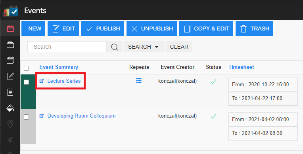303x154 pixels.
Task: Tick the Developing Room Colloquium row checkbox
Action: 27,117
